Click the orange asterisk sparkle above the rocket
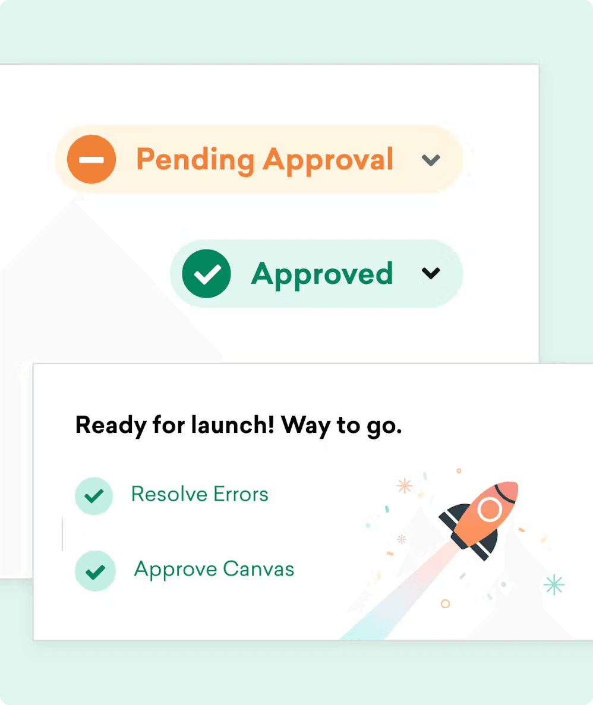The image size is (593, 705). pos(404,486)
